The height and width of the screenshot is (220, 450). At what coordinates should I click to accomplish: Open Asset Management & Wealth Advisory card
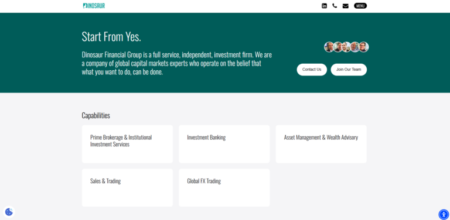tap(321, 144)
